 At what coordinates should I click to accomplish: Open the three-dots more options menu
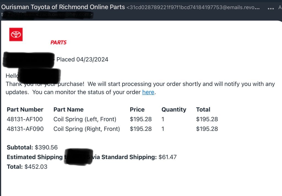coord(271,9)
